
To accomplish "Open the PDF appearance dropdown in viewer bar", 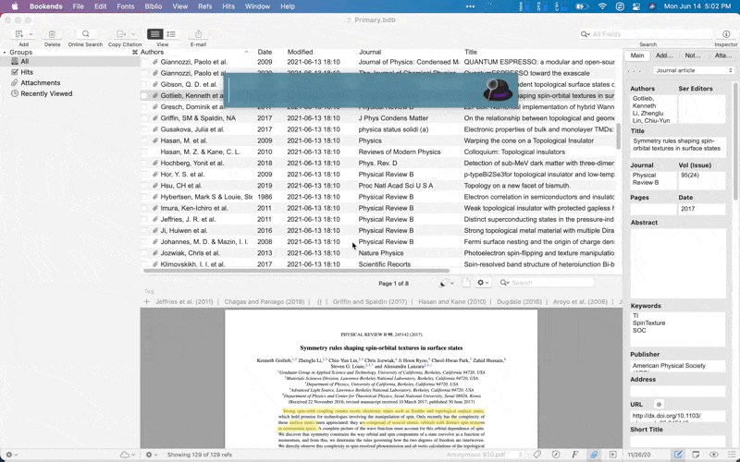I will coord(447,283).
